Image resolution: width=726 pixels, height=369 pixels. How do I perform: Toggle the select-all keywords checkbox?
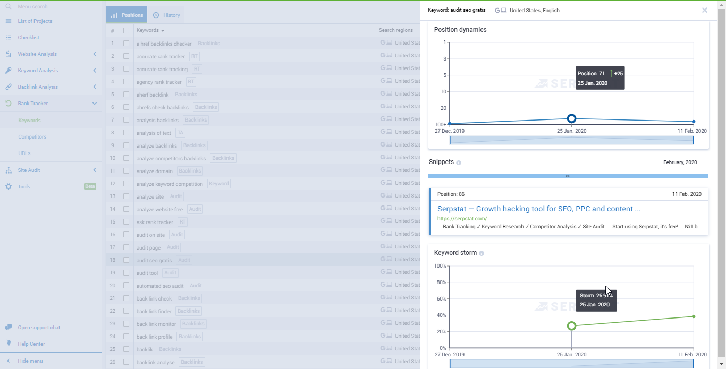pyautogui.click(x=126, y=30)
